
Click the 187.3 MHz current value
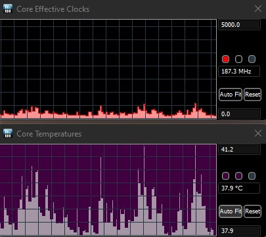pyautogui.click(x=239, y=72)
